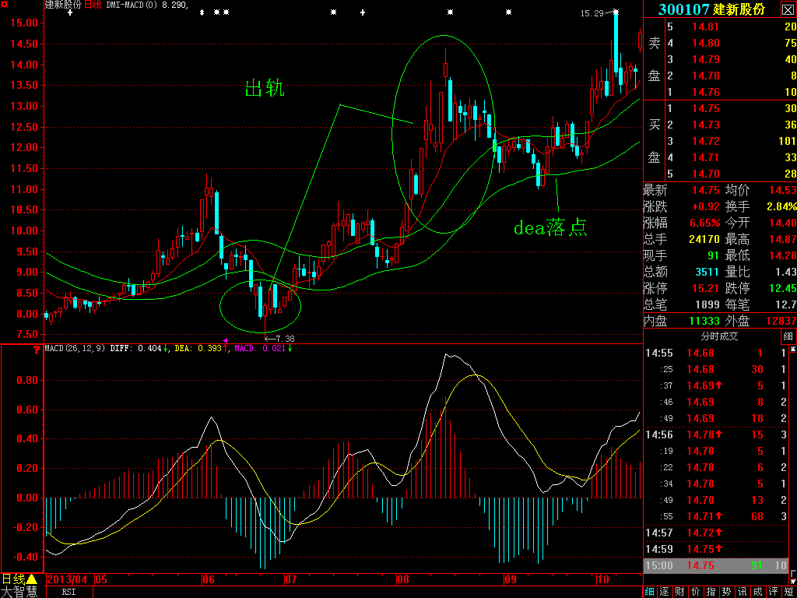
Task: Click the red question mark help icon
Action: (x=36, y=350)
